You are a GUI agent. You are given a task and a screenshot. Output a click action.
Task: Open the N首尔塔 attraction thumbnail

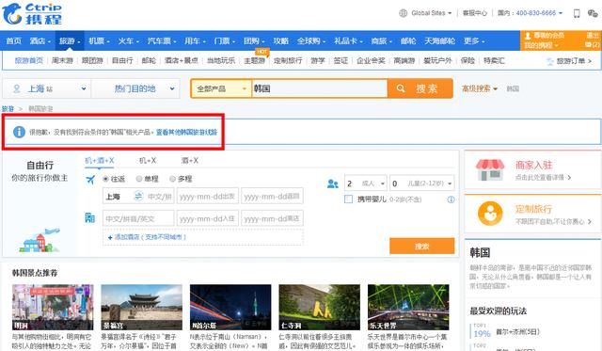pos(230,307)
